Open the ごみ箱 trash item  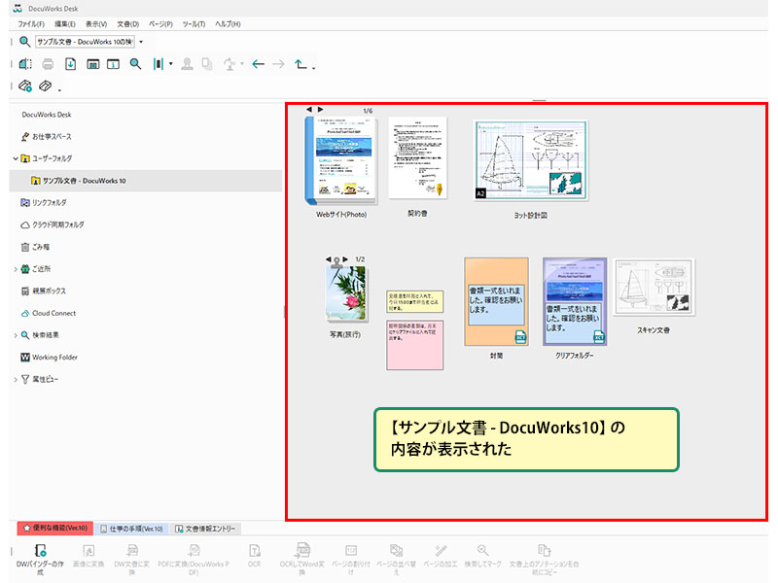(x=41, y=247)
